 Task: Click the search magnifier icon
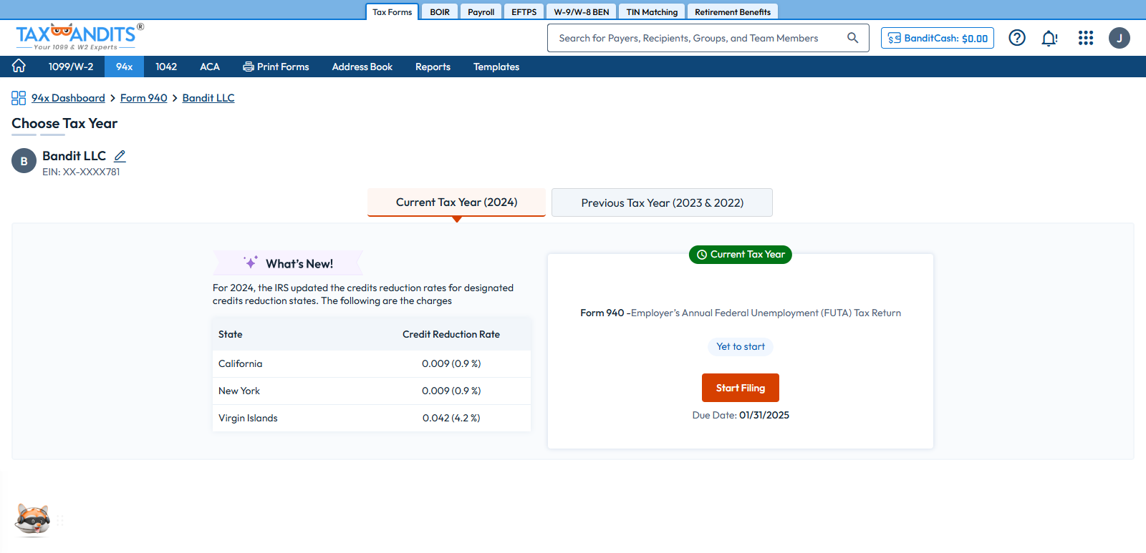pos(852,38)
